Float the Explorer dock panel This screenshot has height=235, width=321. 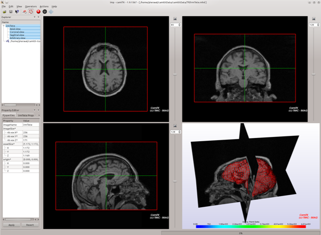click(x=35, y=17)
